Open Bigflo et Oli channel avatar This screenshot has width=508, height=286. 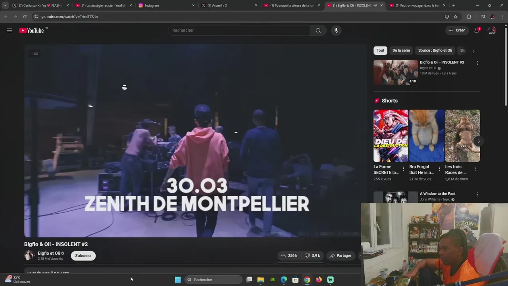(29, 255)
